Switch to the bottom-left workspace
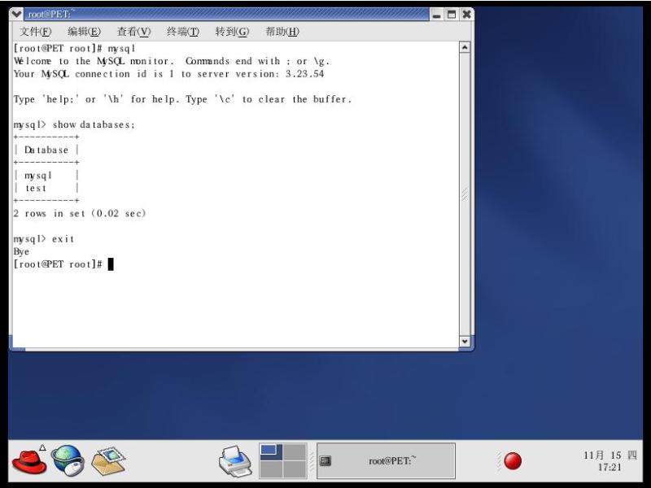This screenshot has width=651, height=488. [271, 470]
